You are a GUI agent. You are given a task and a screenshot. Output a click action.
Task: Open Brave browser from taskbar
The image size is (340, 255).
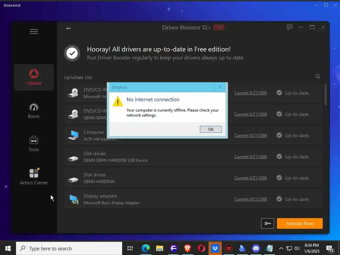pyautogui.click(x=187, y=248)
